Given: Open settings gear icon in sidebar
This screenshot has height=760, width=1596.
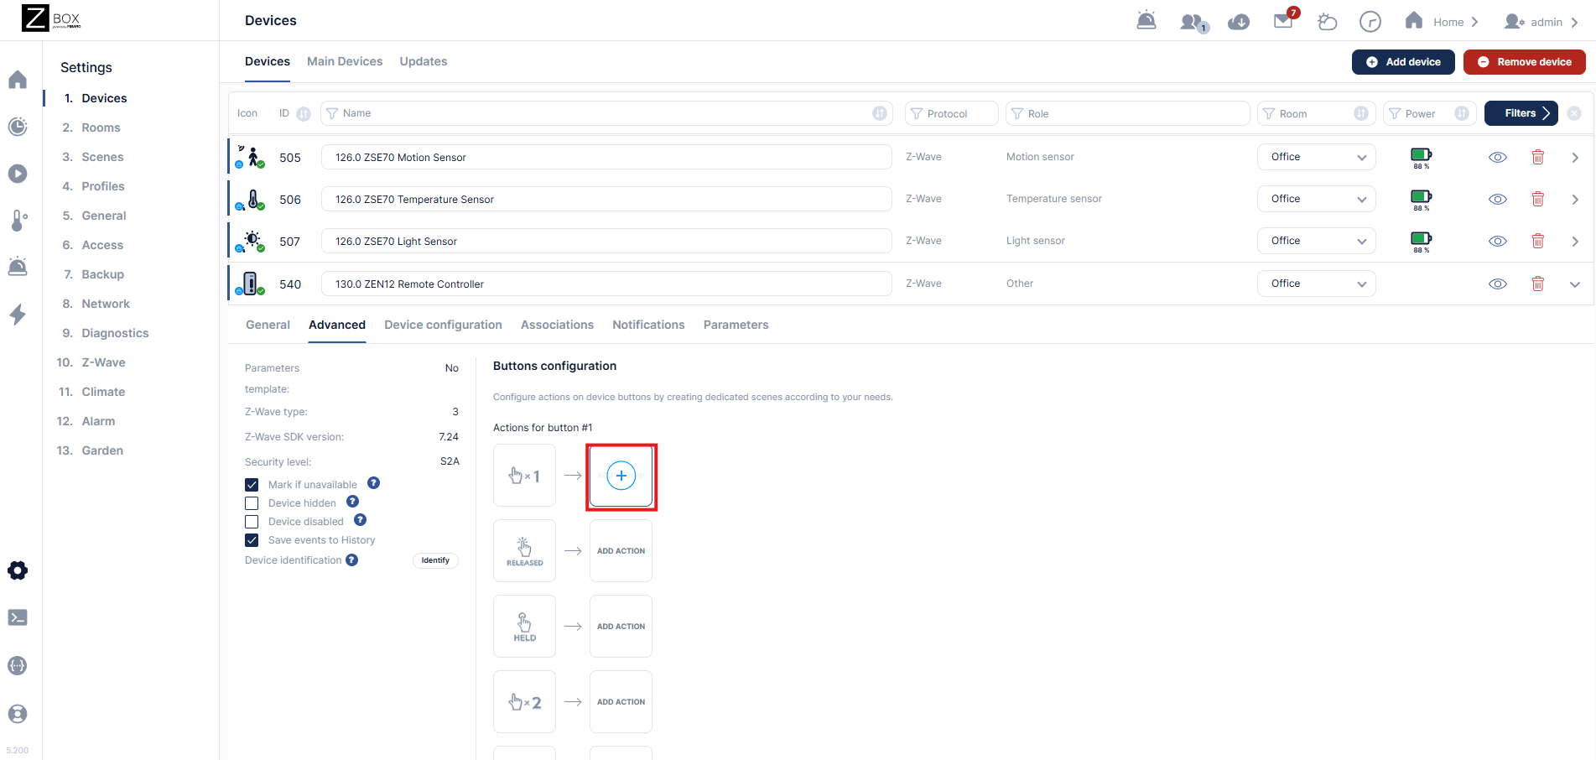Looking at the screenshot, I should click(18, 570).
